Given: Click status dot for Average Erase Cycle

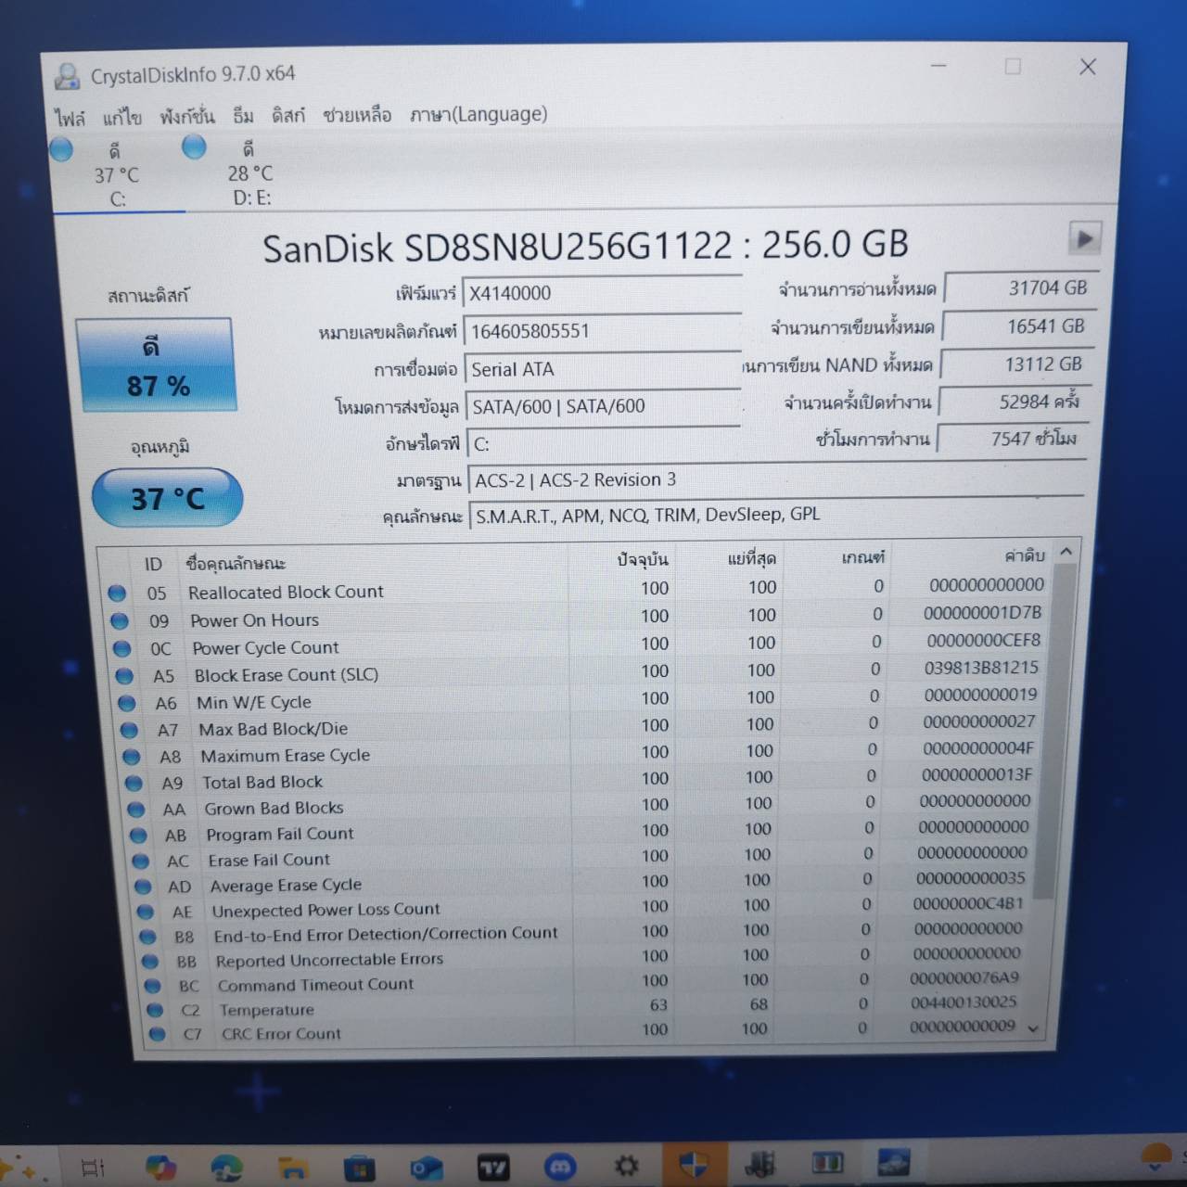Looking at the screenshot, I should [x=143, y=887].
